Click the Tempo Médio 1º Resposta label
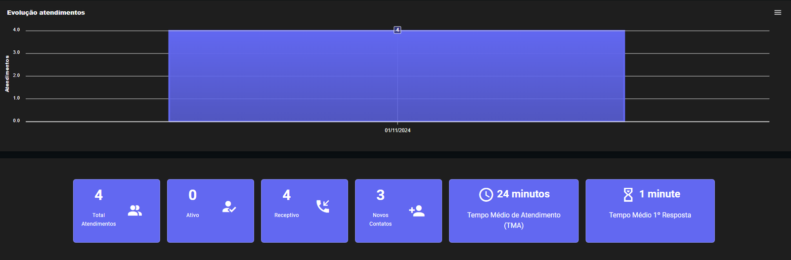 pyautogui.click(x=650, y=215)
